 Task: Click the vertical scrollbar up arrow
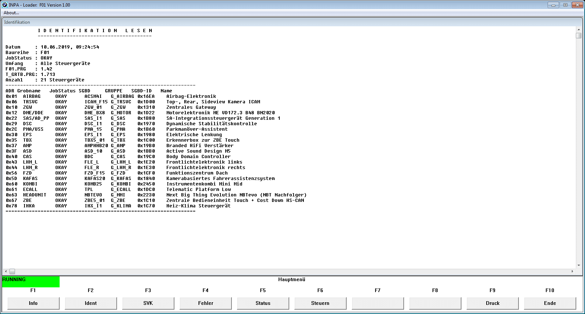click(x=578, y=30)
